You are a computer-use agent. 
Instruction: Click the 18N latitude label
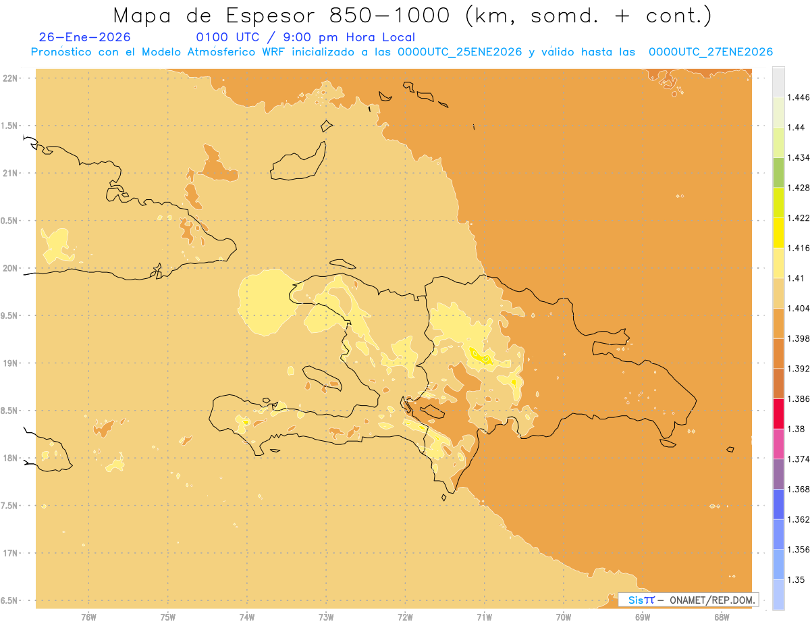pyautogui.click(x=10, y=459)
